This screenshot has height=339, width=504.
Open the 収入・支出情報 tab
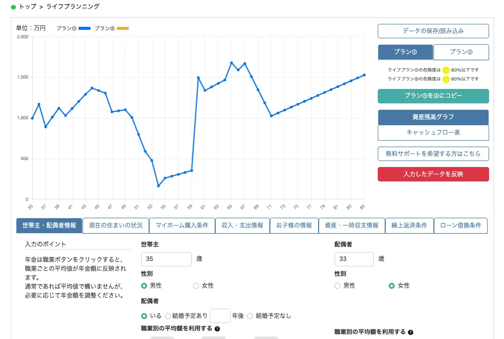(243, 226)
